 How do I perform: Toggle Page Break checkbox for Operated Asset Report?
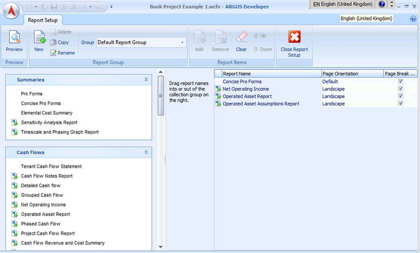click(x=401, y=96)
